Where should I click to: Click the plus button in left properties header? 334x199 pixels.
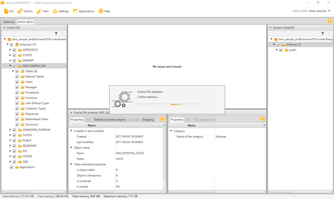[165, 125]
